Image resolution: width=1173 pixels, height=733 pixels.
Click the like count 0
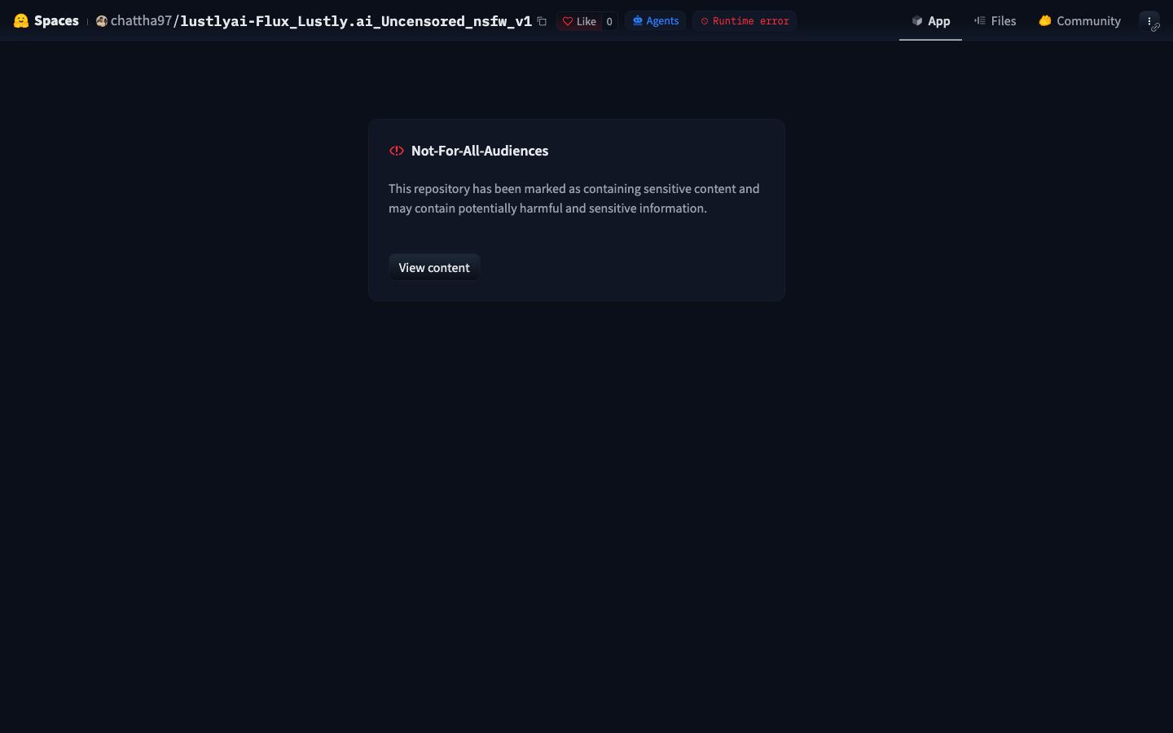tap(609, 21)
